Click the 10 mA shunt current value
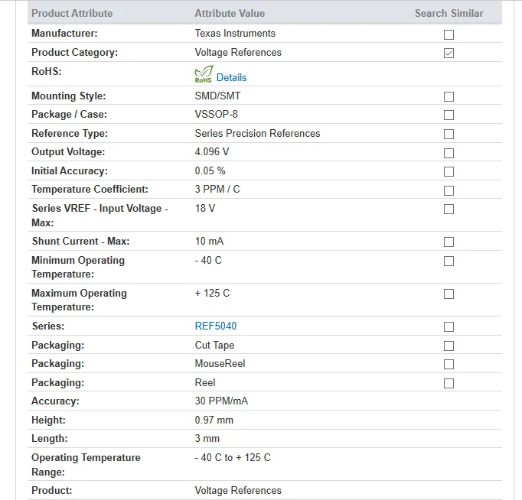522x500 pixels. click(210, 241)
